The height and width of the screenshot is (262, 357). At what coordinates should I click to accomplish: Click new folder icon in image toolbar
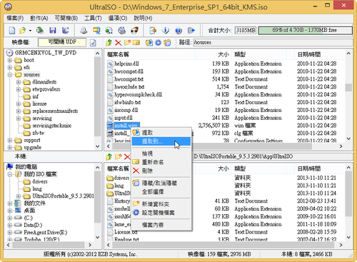point(127,43)
